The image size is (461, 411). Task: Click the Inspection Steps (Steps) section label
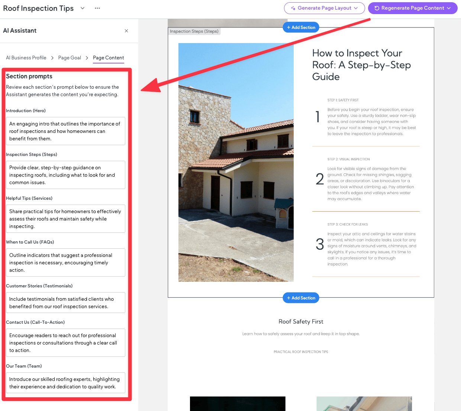pos(194,31)
